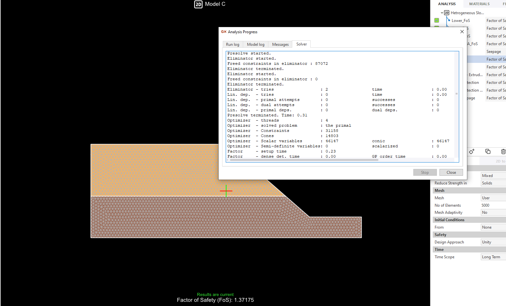
Task: Collapse the Hetrogeneous Slo... project tree
Action: 442,13
